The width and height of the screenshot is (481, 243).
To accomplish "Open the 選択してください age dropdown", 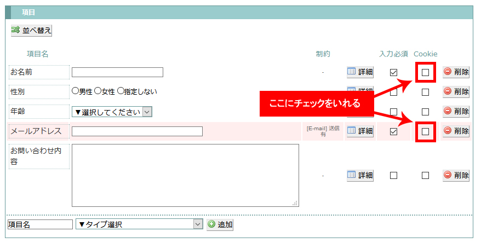I will pos(112,112).
